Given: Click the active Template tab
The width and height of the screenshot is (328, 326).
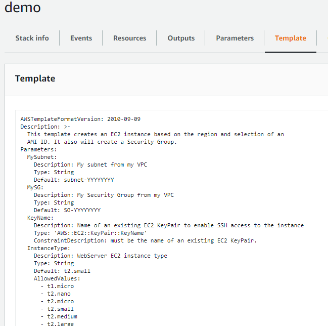Looking at the screenshot, I should click(x=290, y=38).
